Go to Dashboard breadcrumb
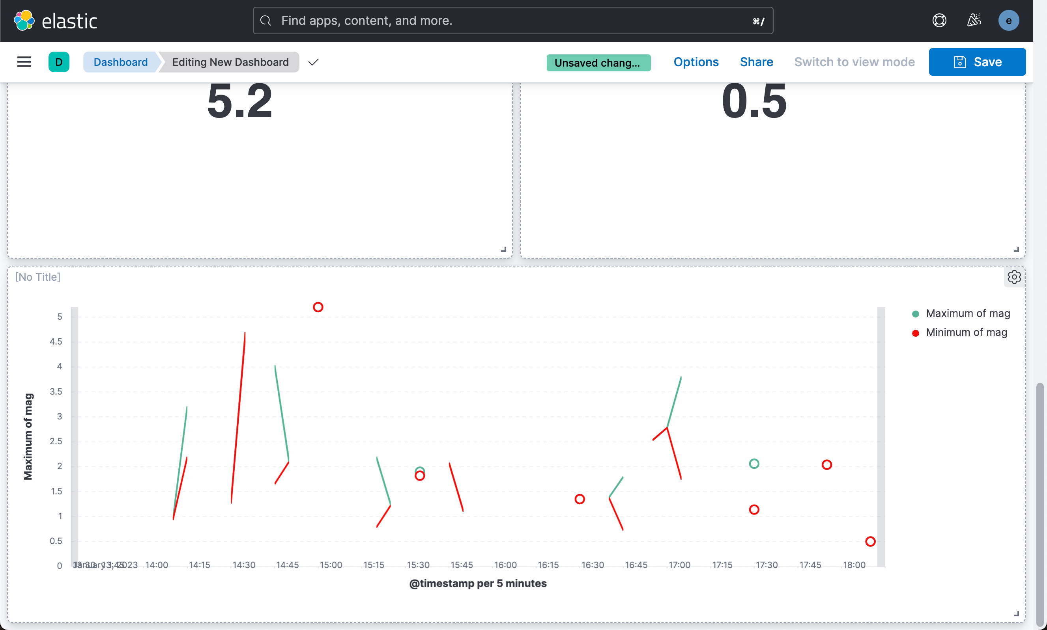Image resolution: width=1047 pixels, height=630 pixels. coord(121,62)
